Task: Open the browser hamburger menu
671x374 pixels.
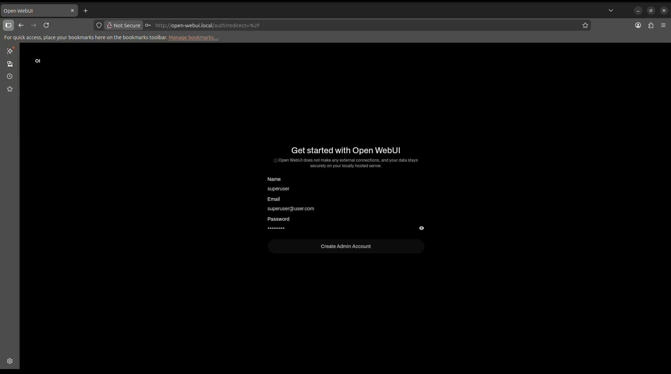Action: point(663,25)
